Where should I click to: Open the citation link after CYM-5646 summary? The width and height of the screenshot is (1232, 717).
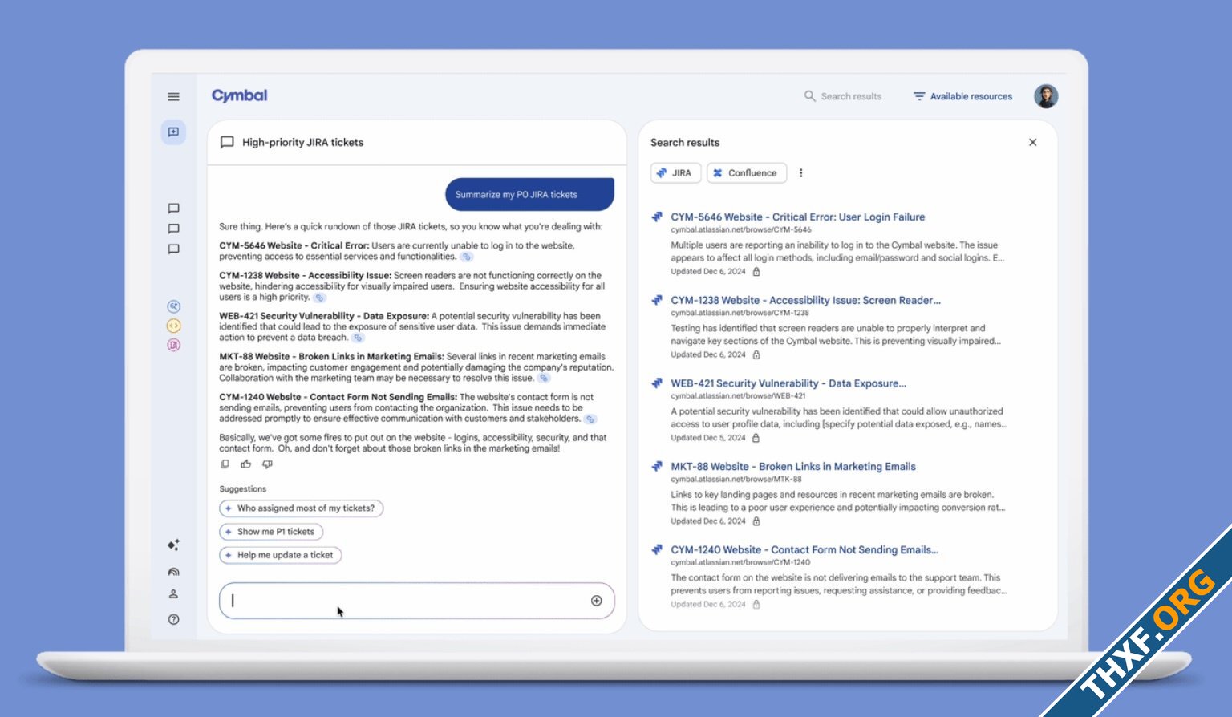pyautogui.click(x=467, y=257)
